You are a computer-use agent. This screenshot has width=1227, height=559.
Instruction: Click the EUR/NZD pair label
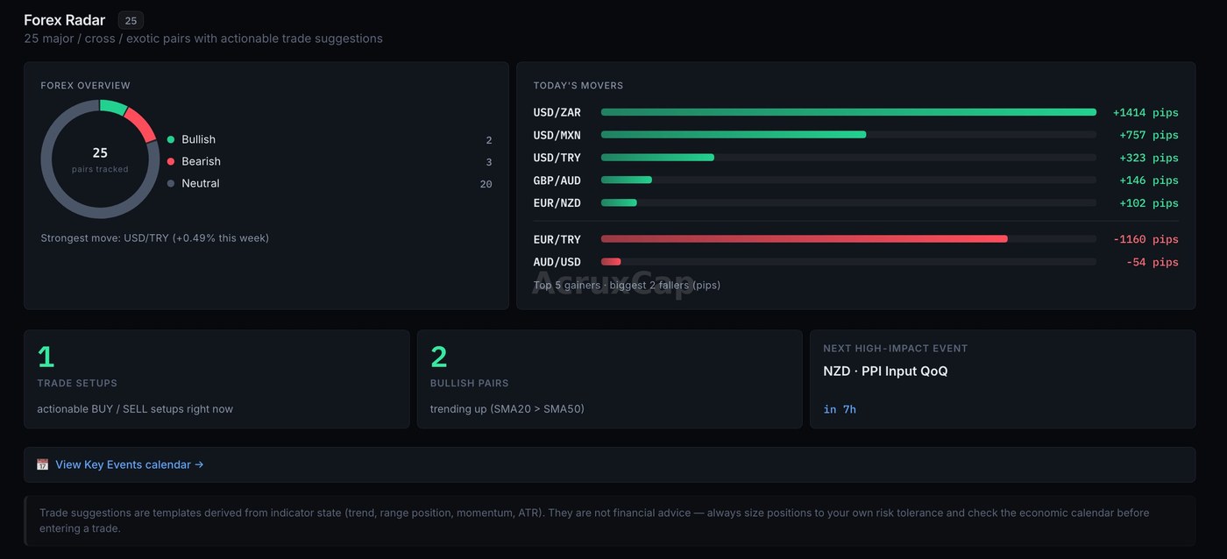click(557, 202)
